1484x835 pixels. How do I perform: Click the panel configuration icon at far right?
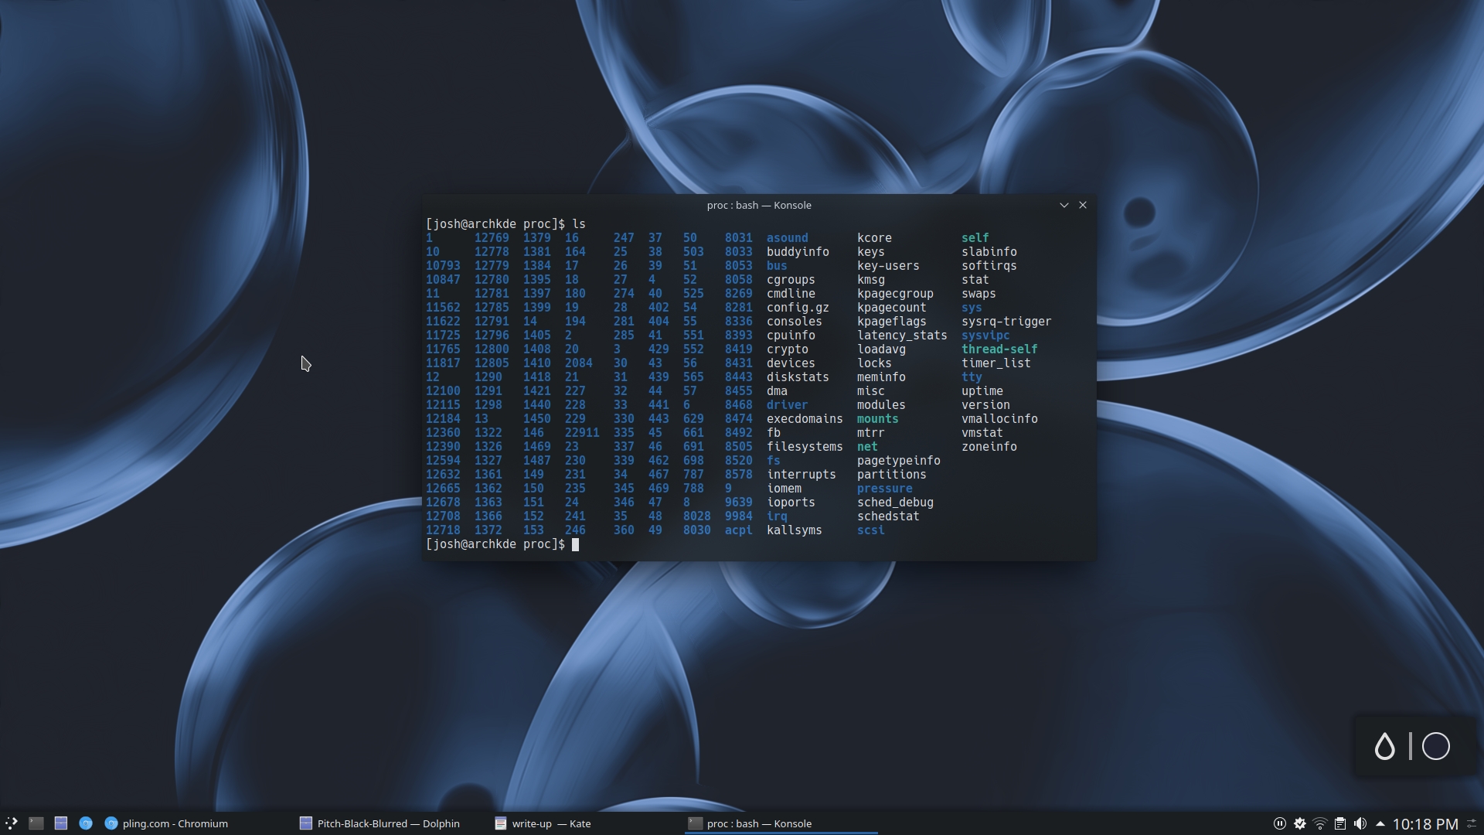[1472, 823]
